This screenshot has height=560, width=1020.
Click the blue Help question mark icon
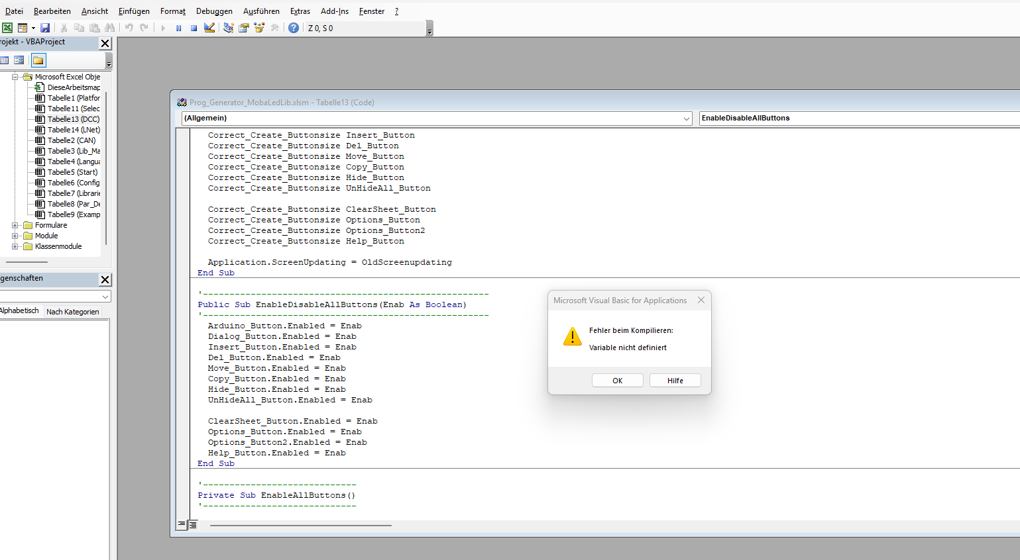(x=294, y=28)
